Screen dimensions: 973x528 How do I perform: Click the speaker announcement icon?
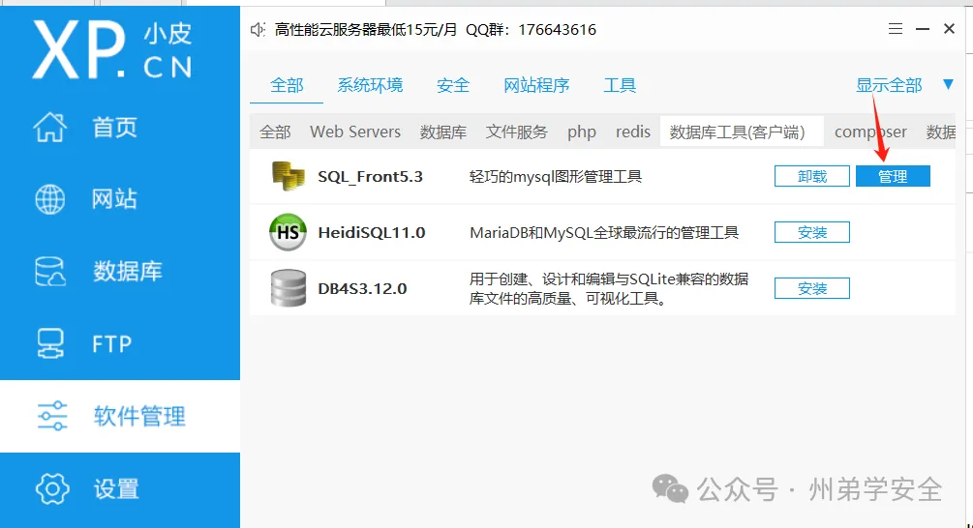pyautogui.click(x=258, y=29)
